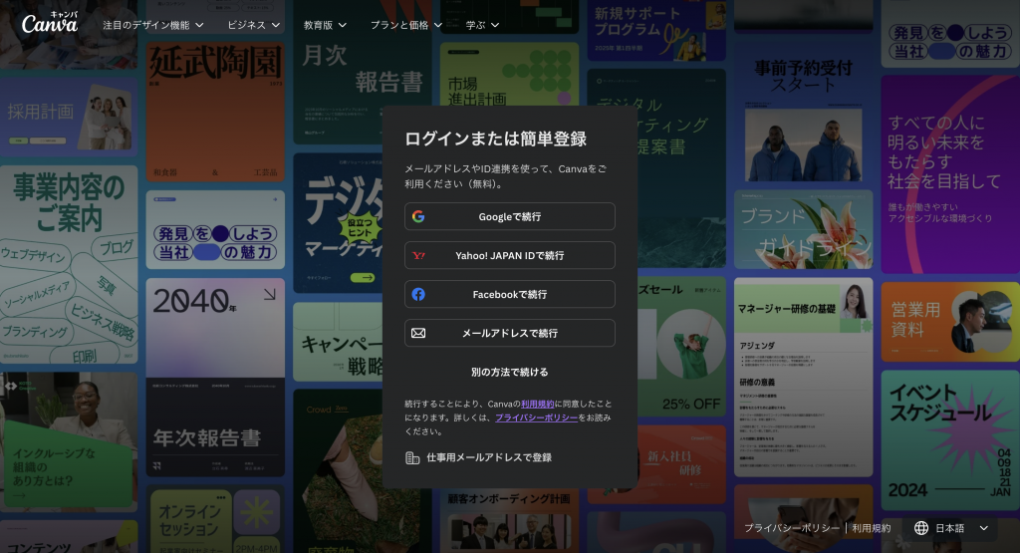
Task: Click the footer プライバシーポリシー link
Action: point(792,528)
